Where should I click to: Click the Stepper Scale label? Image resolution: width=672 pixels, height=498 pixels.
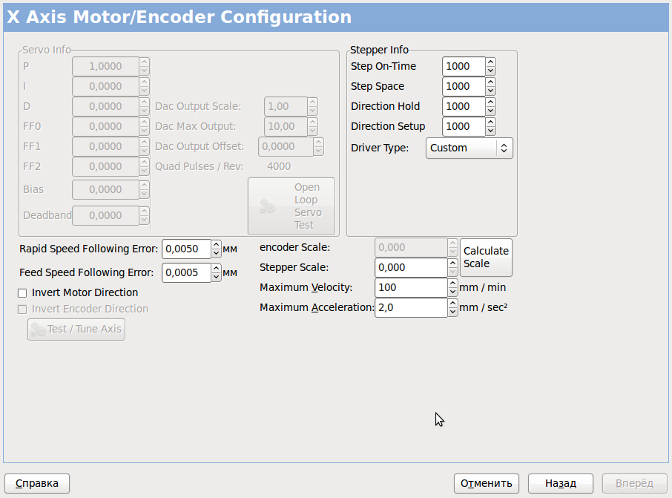click(x=294, y=268)
